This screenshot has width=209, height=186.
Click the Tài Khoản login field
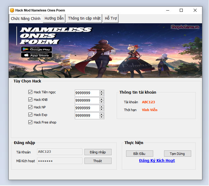pyautogui.click(x=60, y=152)
